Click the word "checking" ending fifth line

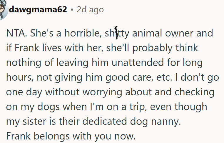[x=195, y=92]
